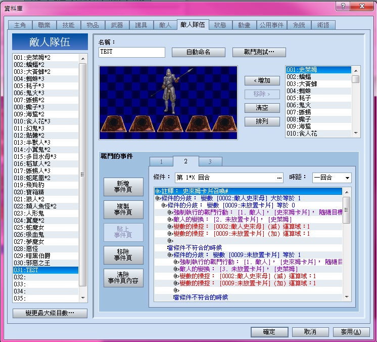The image size is (377, 342).
Task: Click the < 增加 button
Action: pos(262,80)
